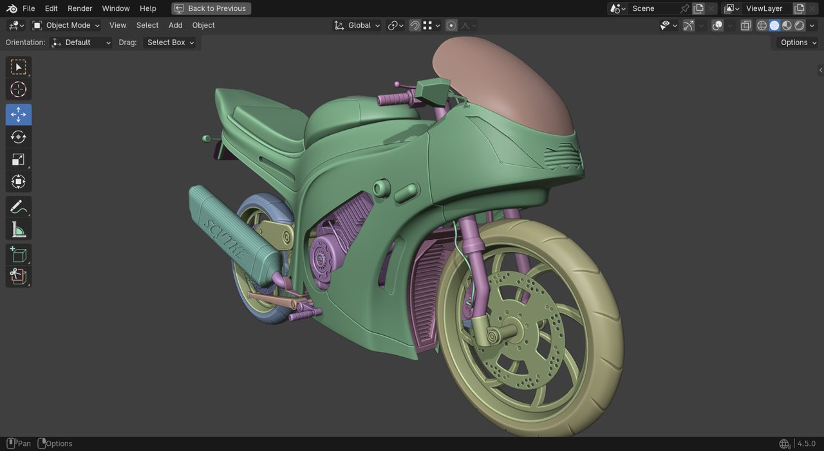Image resolution: width=824 pixels, height=451 pixels.
Task: Open the Add menu in viewport header
Action: click(175, 26)
